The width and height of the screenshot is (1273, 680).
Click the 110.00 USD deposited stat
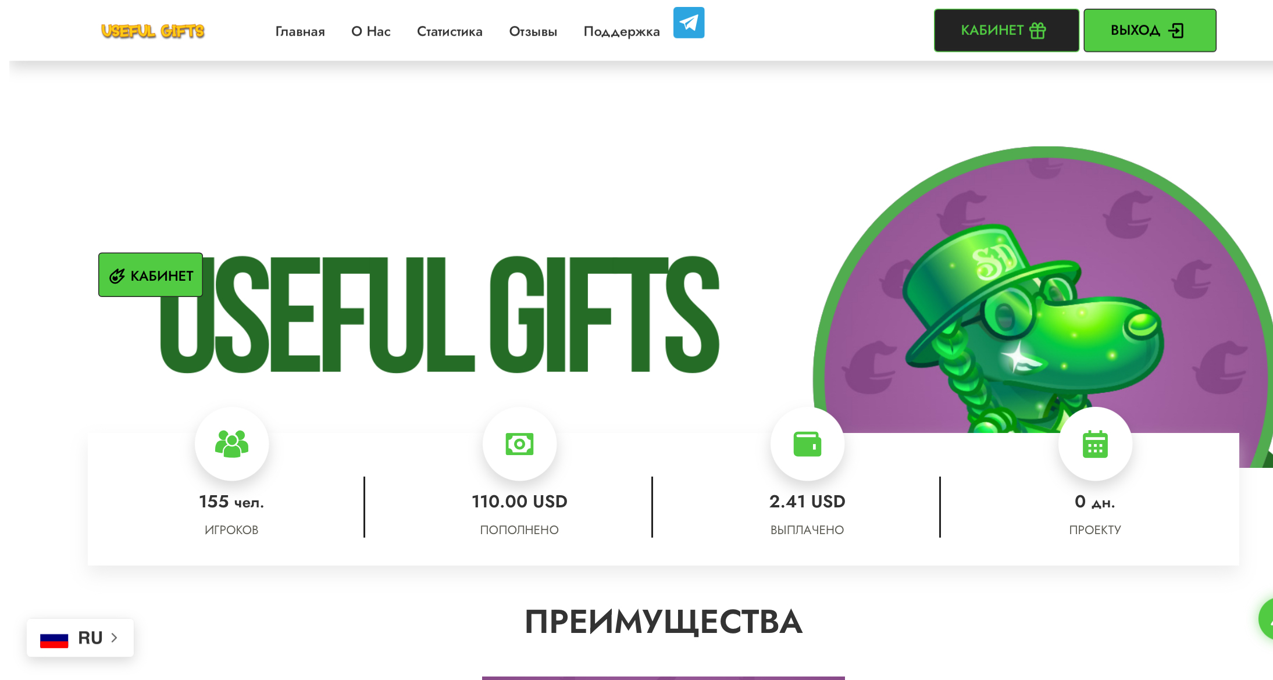tap(519, 501)
